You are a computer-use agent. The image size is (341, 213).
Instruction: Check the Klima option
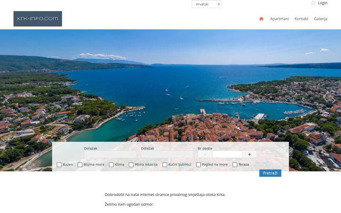pos(111,165)
